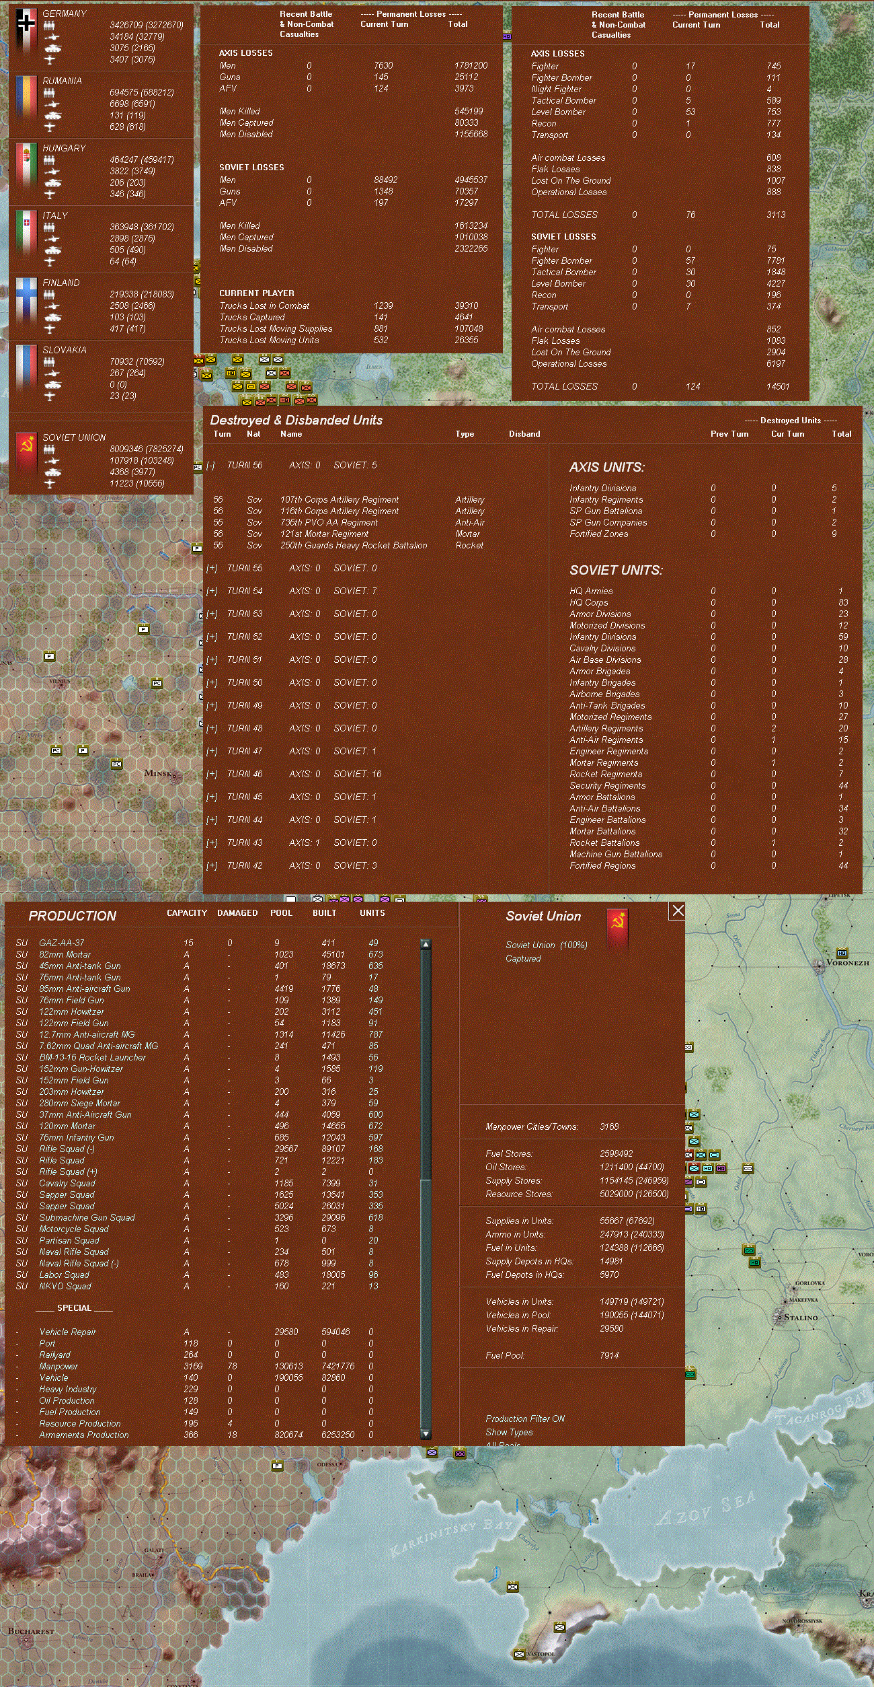The height and width of the screenshot is (1687, 874).
Task: Expand the TURN 47 row
Action: (x=212, y=752)
